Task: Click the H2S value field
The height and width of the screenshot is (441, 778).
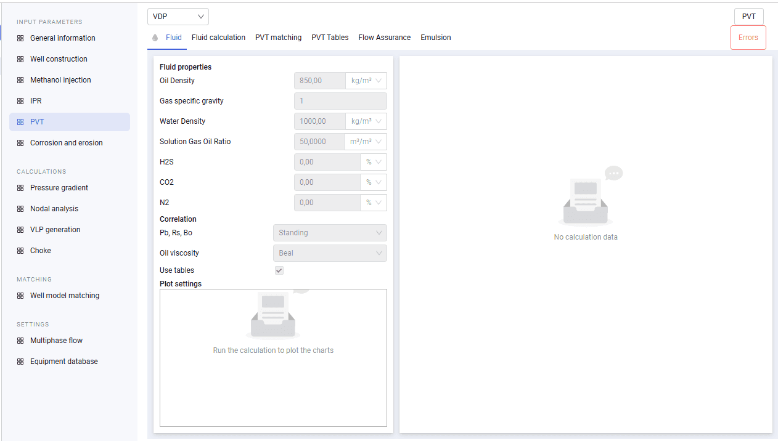Action: 327,162
